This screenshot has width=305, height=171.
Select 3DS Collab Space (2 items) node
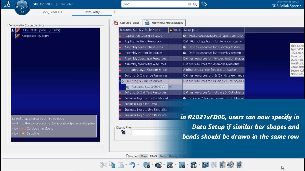(x=41, y=30)
